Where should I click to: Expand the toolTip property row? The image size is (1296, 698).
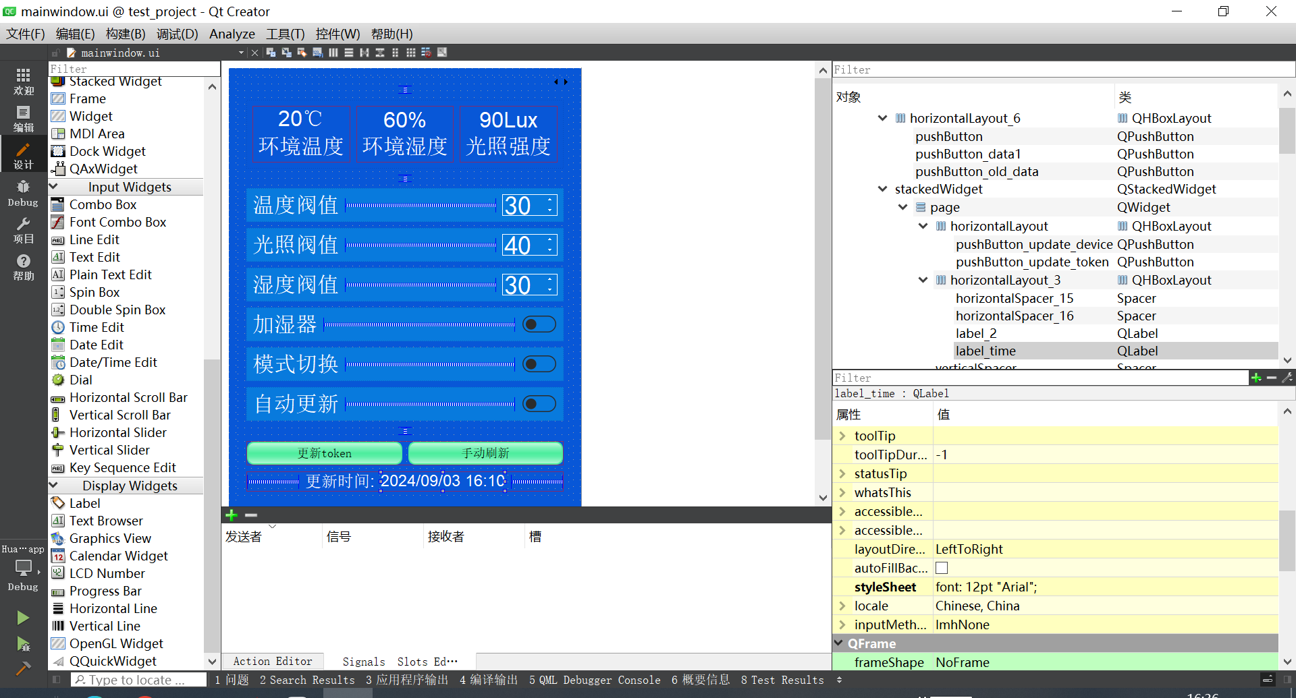point(842,436)
